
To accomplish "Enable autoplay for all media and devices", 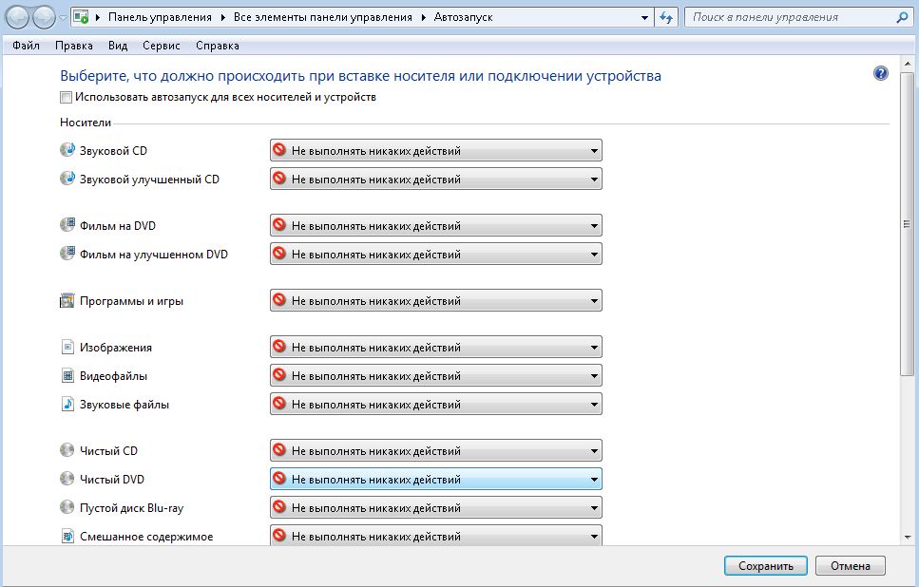I will (x=66, y=97).
